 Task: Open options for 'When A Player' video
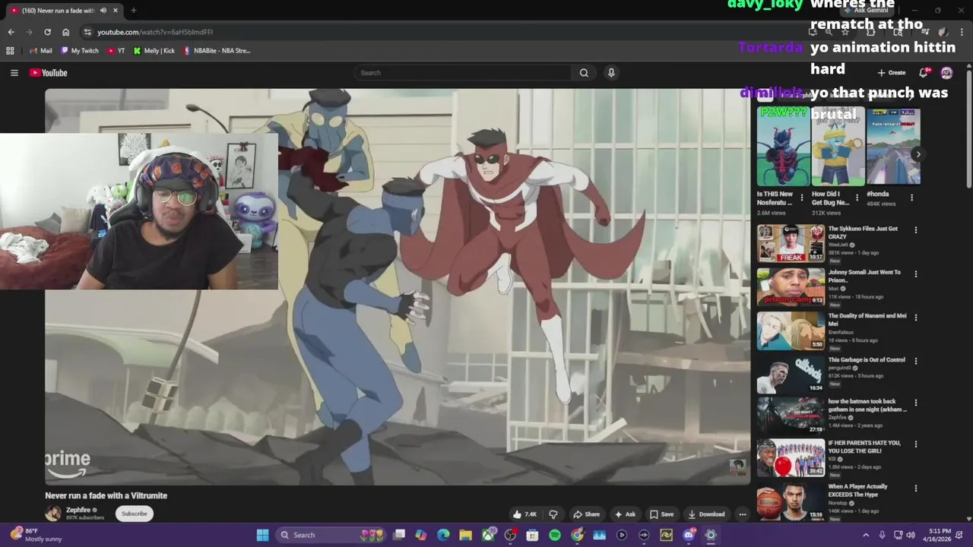[915, 488]
